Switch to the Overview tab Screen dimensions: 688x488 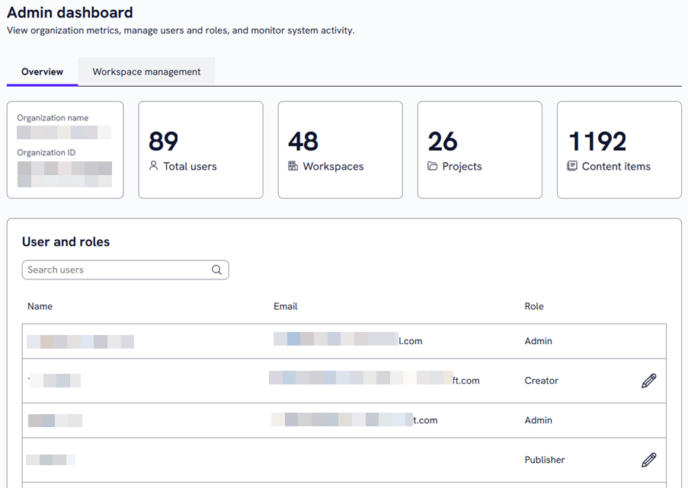tap(42, 72)
